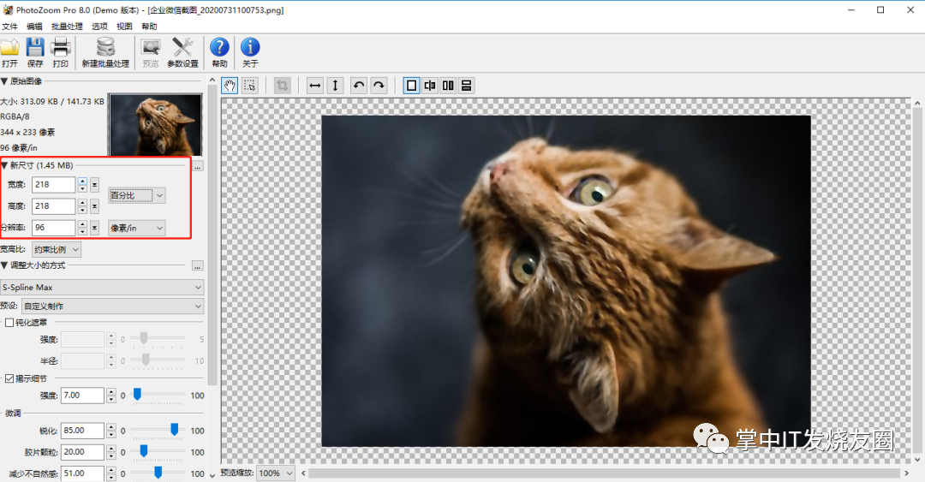Viewport: 925px width, 482px height.
Task: Open the 批量处理 menu
Action: (x=67, y=27)
